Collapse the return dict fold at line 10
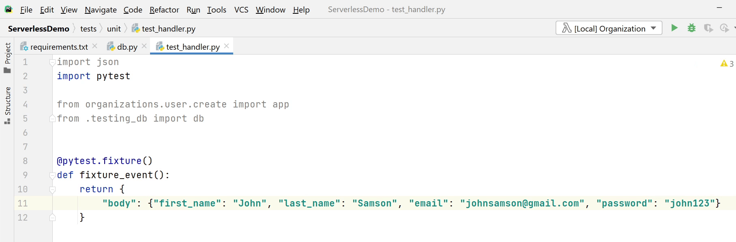This screenshot has height=242, width=736. tap(52, 189)
